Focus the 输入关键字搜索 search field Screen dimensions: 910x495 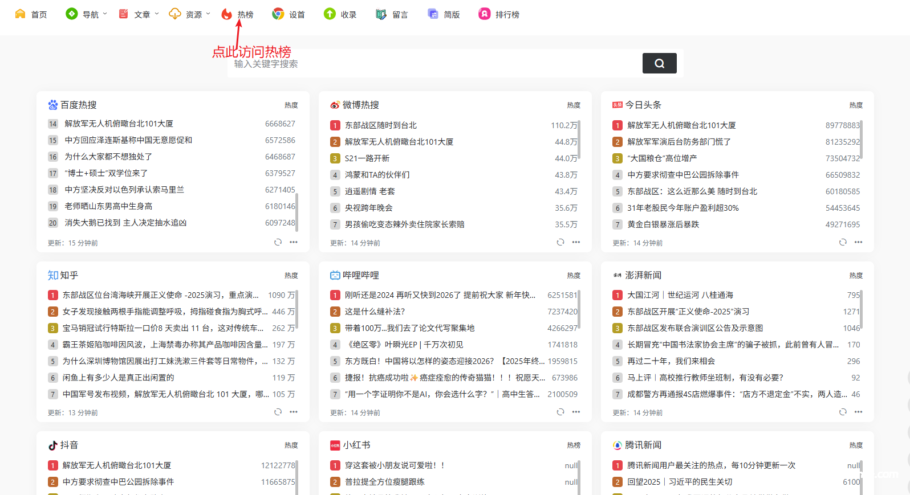click(436, 63)
